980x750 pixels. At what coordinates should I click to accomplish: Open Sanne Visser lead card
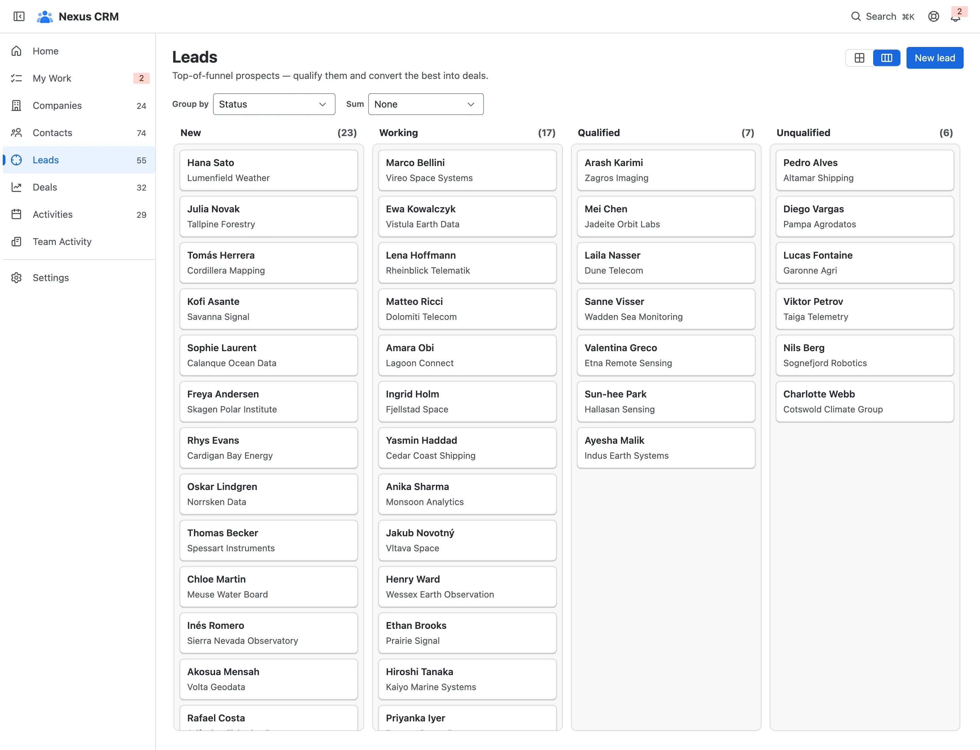point(666,309)
